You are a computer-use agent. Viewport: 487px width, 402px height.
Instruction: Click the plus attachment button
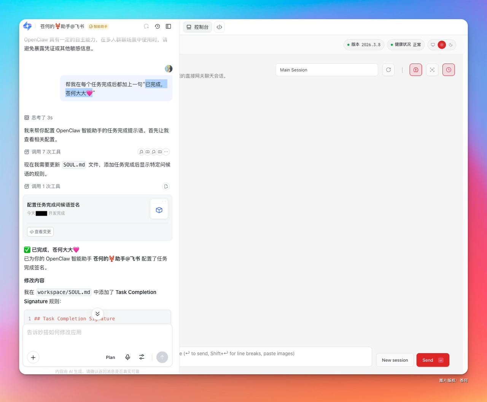click(x=33, y=358)
